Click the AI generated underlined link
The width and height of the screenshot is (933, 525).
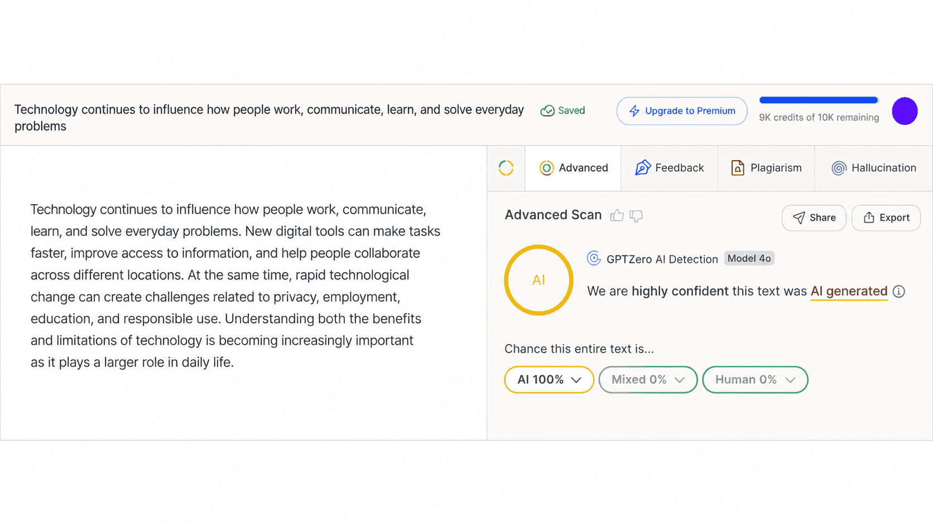click(x=849, y=291)
